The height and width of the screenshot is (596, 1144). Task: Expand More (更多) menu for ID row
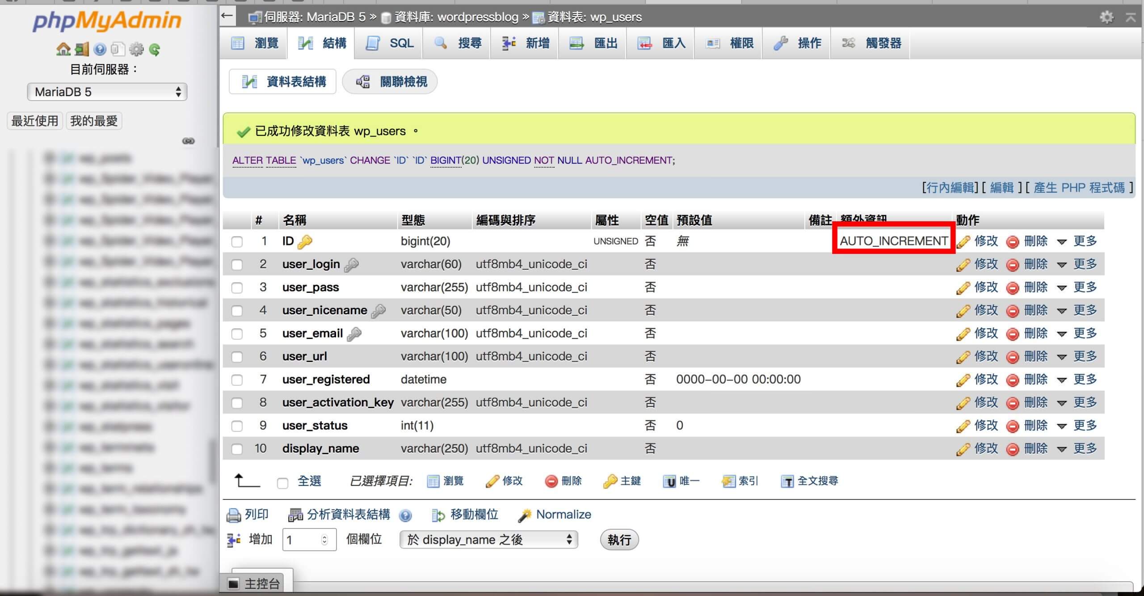(x=1077, y=241)
